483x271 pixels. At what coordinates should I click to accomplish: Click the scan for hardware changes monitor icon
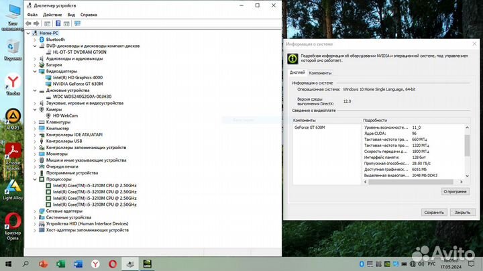(x=77, y=23)
